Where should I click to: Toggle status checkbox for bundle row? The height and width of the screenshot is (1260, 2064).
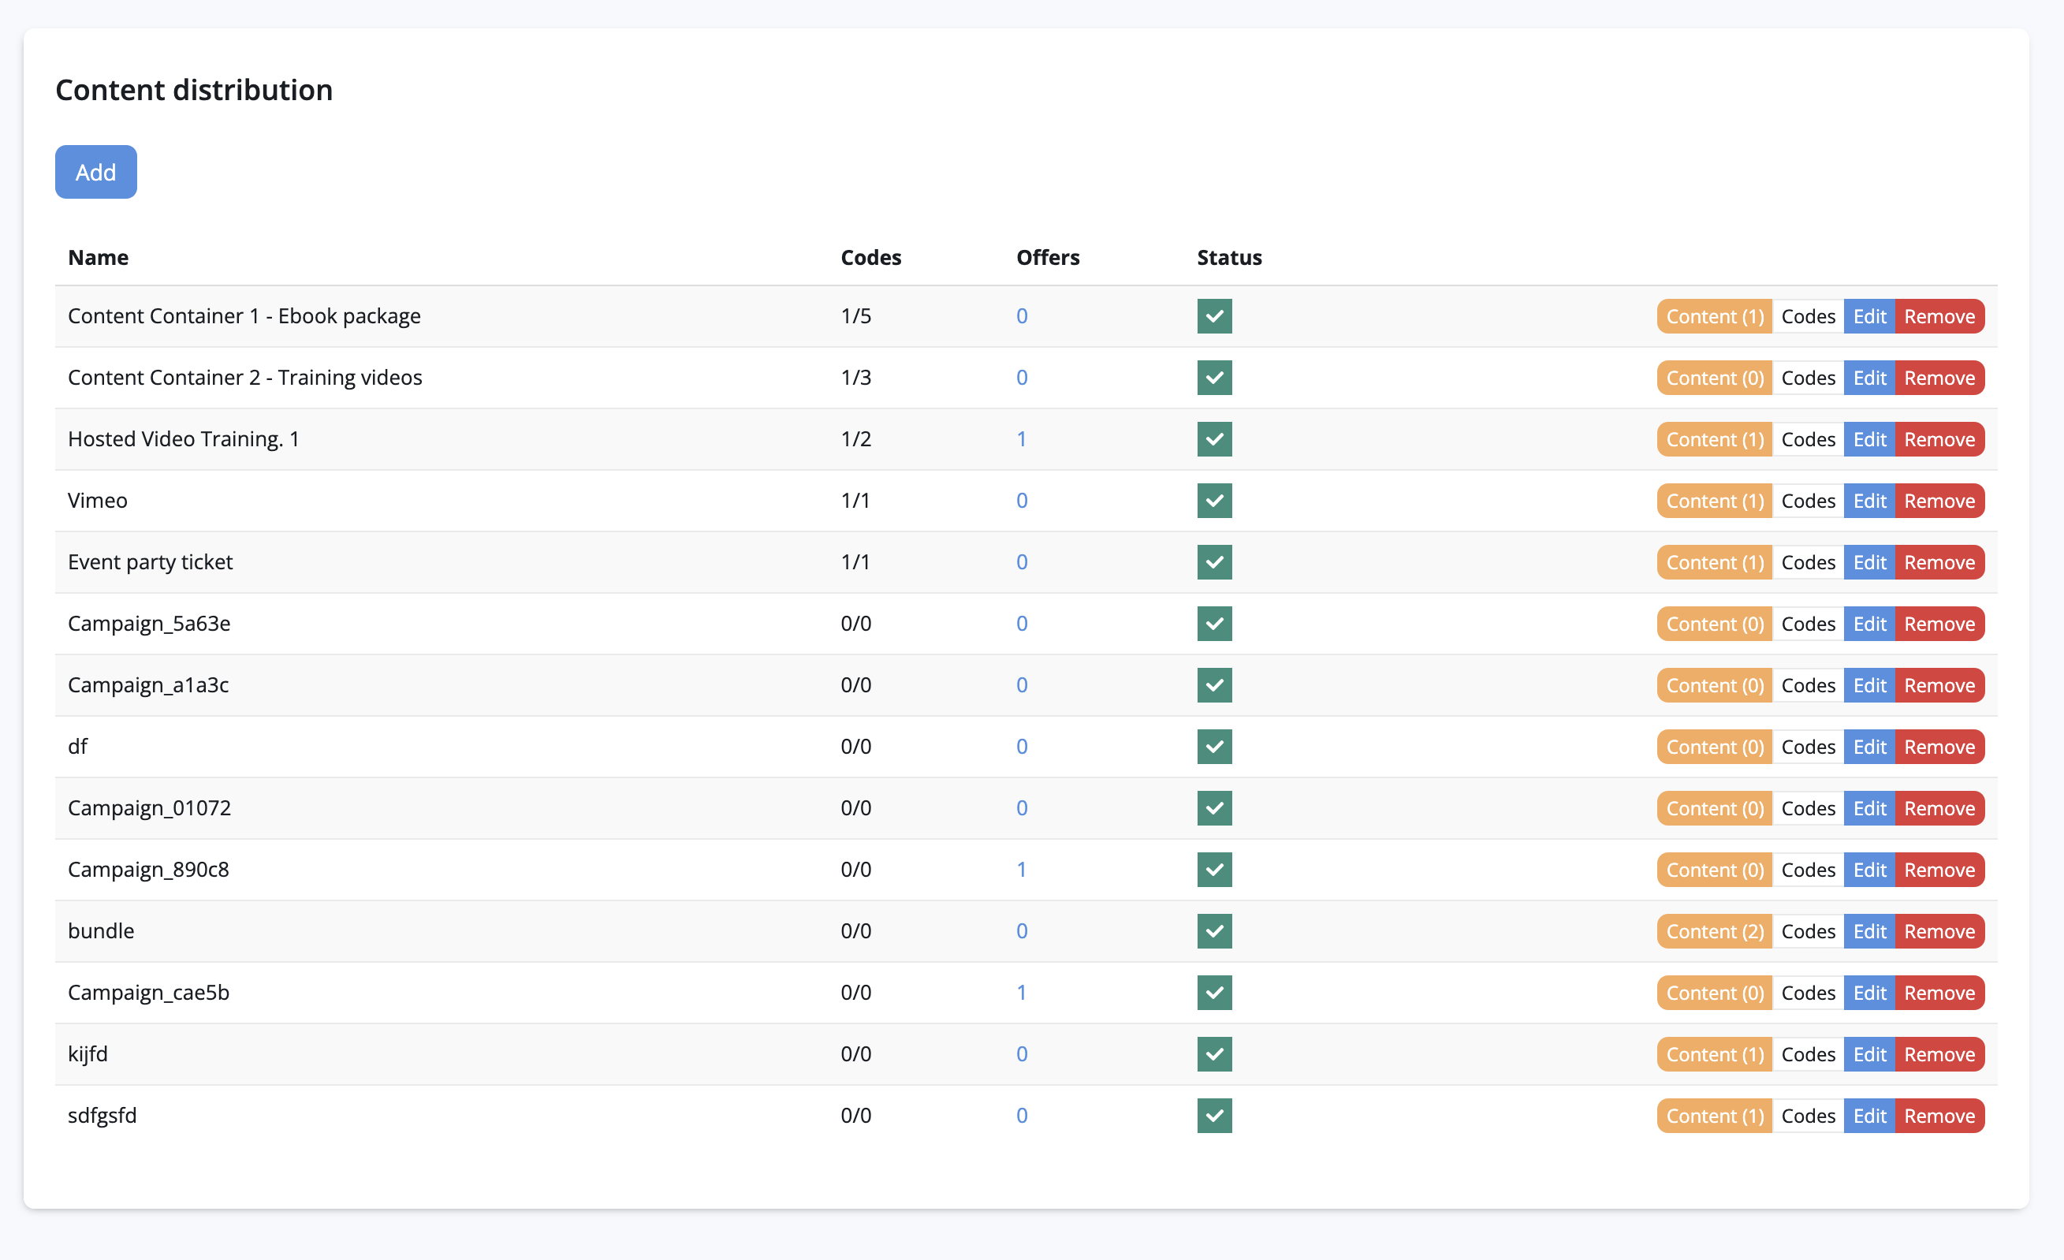point(1214,930)
